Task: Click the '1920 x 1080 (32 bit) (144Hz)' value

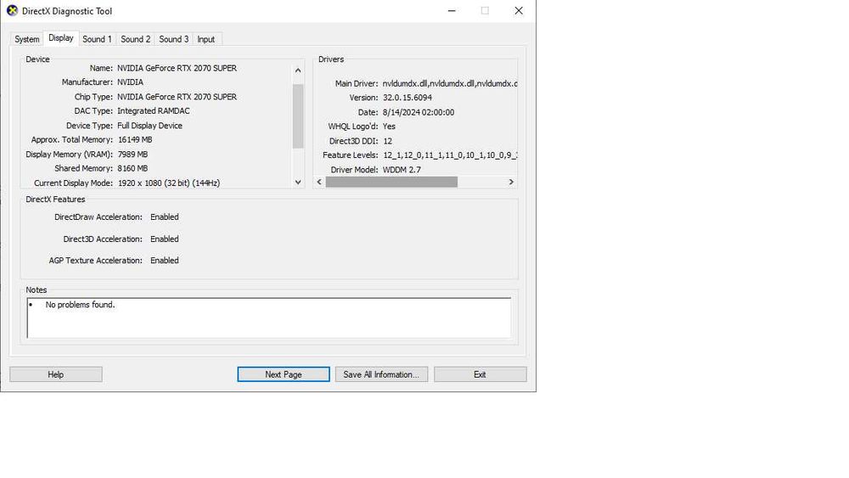Action: coord(169,183)
